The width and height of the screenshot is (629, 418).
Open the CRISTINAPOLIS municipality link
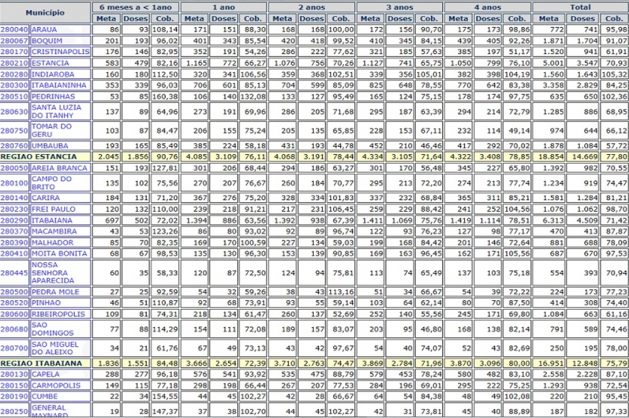[60, 52]
